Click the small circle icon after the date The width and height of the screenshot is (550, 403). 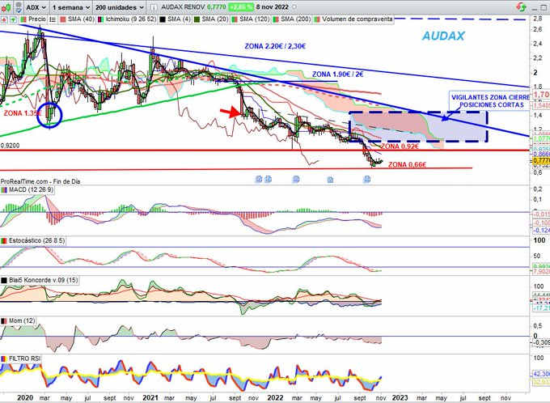click(x=294, y=7)
